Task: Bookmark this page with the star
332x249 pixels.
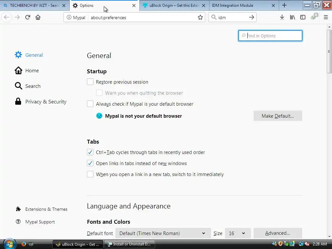Action: [200, 18]
